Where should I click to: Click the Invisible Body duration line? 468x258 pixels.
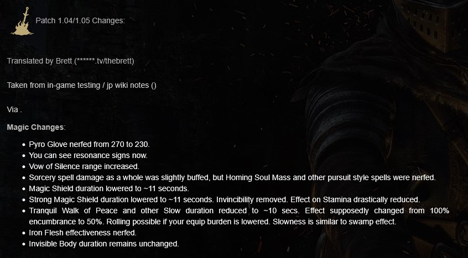(104, 244)
